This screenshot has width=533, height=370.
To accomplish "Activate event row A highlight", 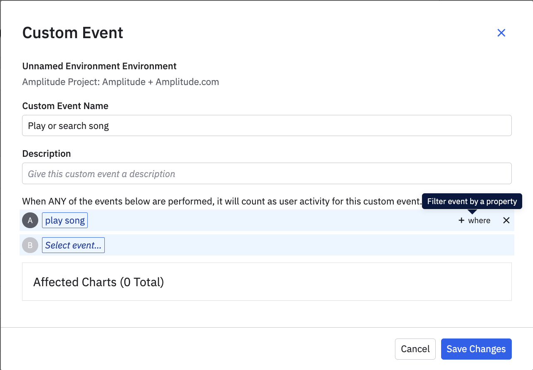I will (249, 220).
